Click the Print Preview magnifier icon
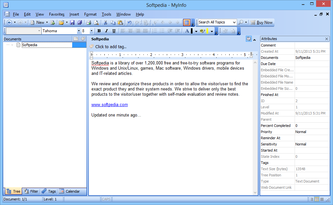 (x=96, y=22)
